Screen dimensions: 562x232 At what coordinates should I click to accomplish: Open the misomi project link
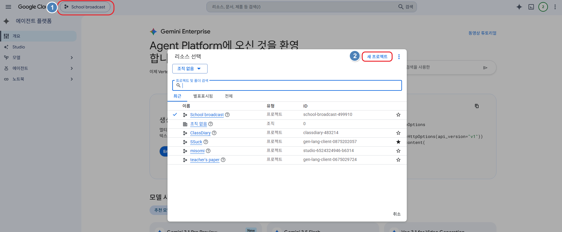[x=197, y=151]
